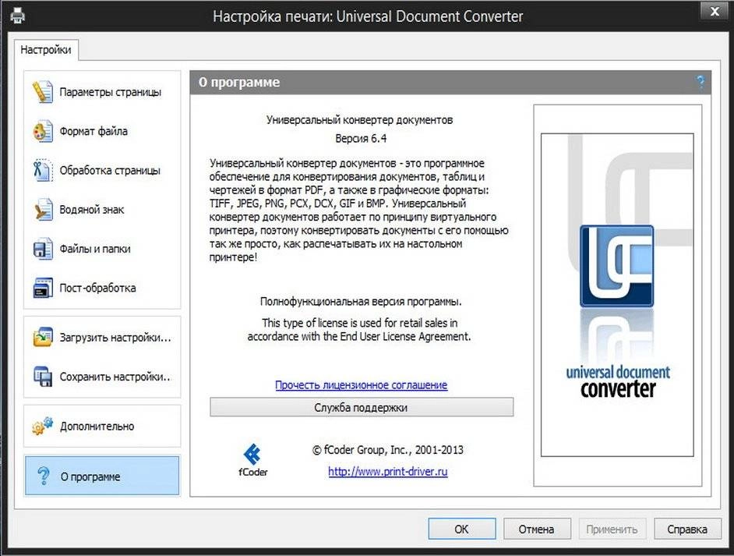Image resolution: width=734 pixels, height=556 pixels.
Task: Click the Page Processing scissors icon
Action: coord(43,170)
